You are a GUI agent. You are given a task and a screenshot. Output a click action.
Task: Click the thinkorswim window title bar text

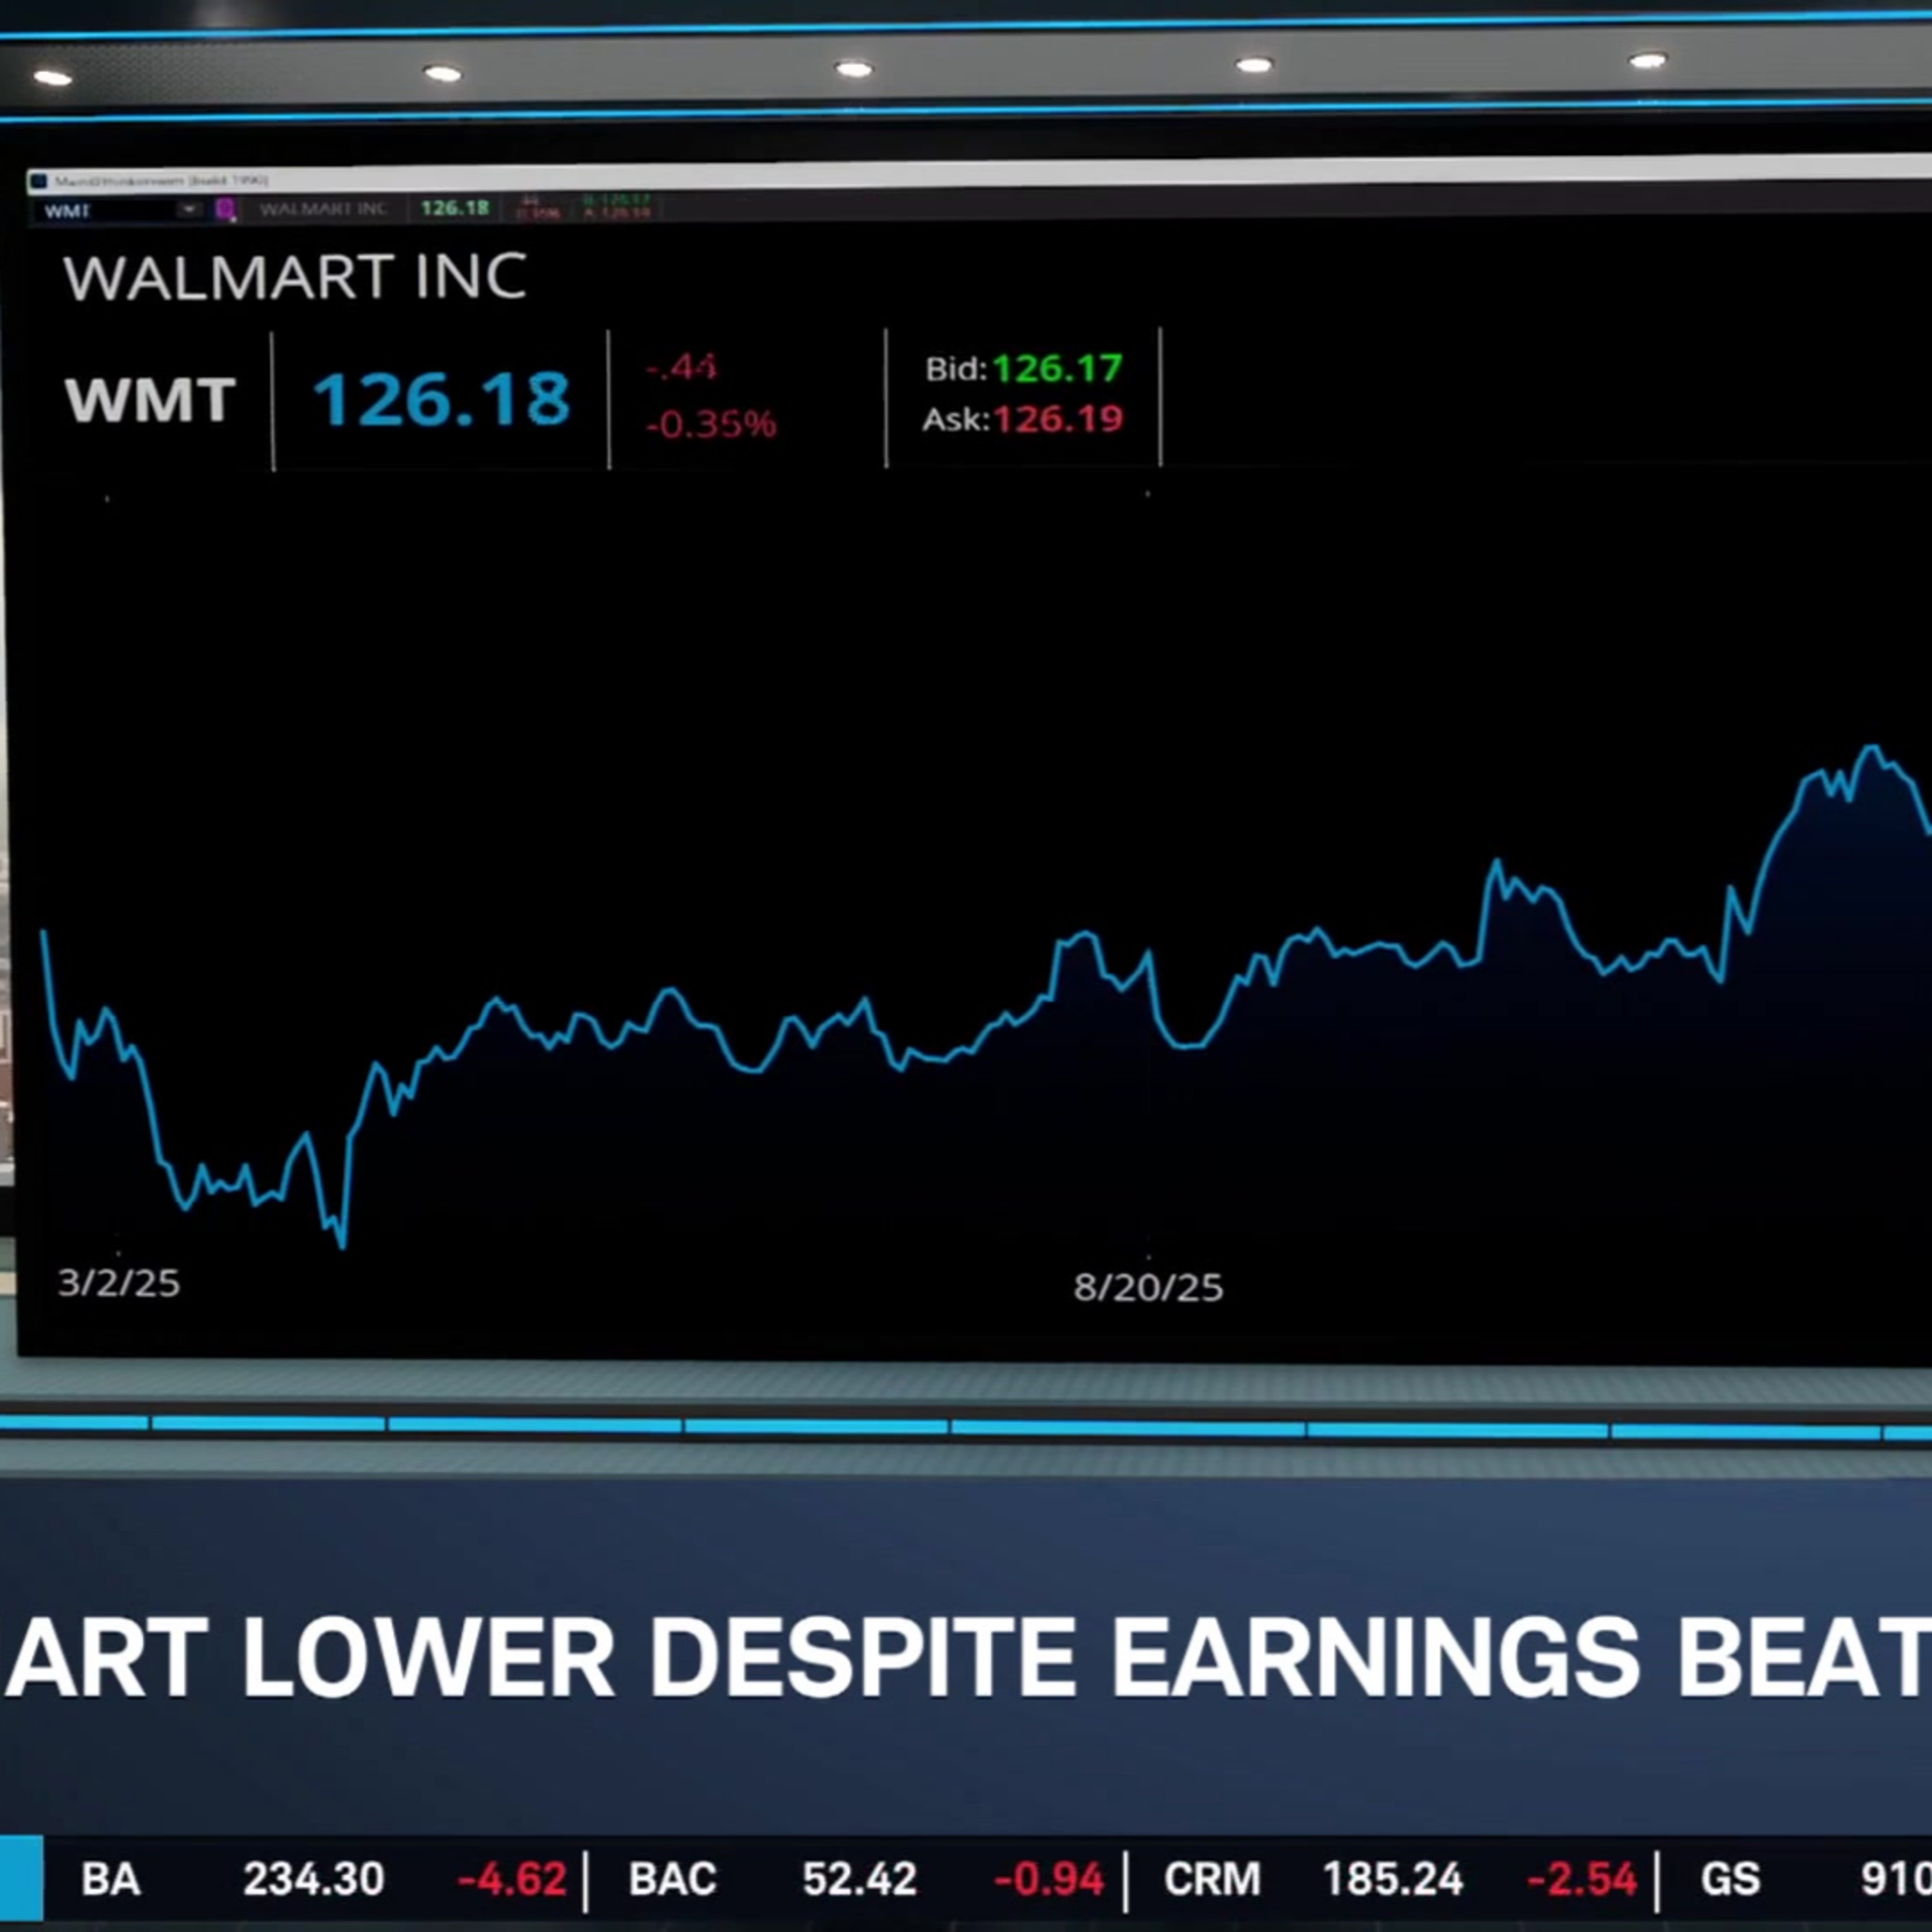tap(161, 181)
